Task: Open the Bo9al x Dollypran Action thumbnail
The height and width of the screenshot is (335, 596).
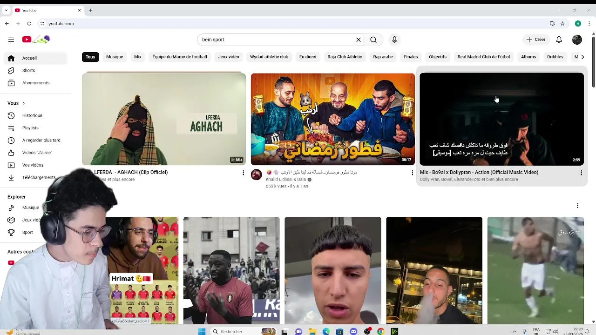Action: tap(501, 119)
